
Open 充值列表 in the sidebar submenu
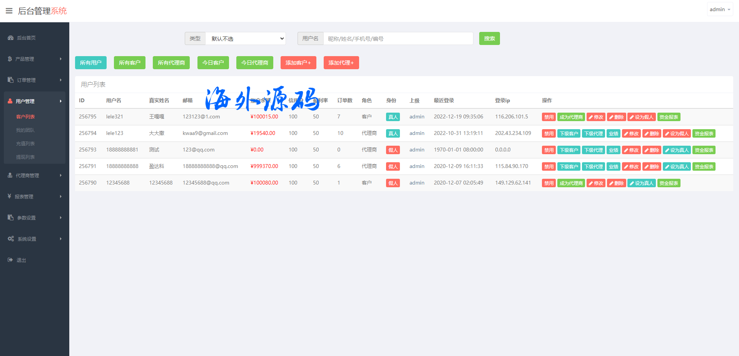(x=25, y=143)
